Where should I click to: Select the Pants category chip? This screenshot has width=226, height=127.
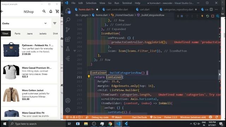[x=17, y=34]
